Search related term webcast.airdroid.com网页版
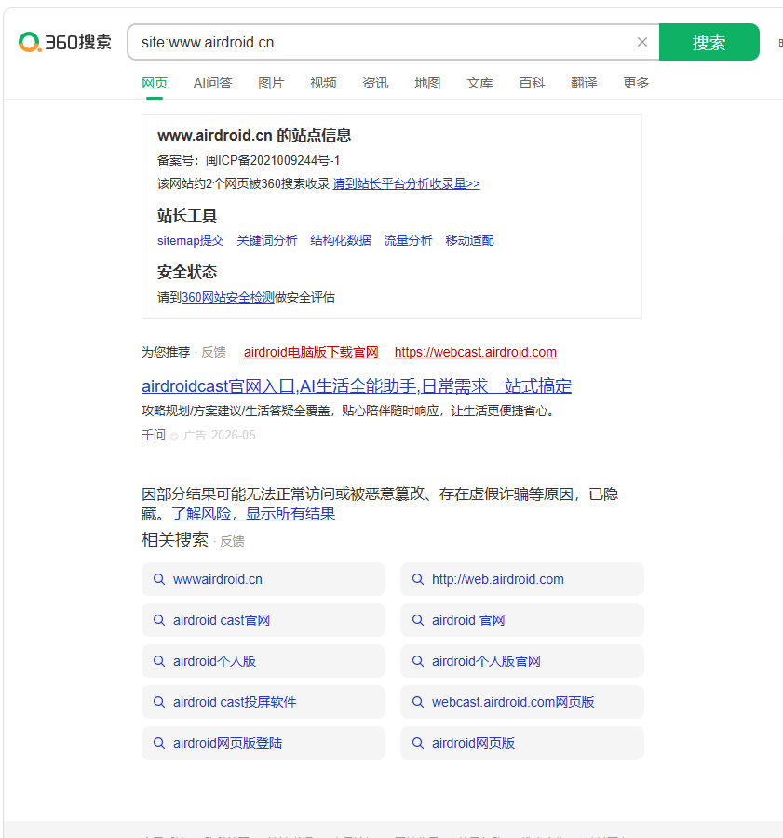 [521, 702]
